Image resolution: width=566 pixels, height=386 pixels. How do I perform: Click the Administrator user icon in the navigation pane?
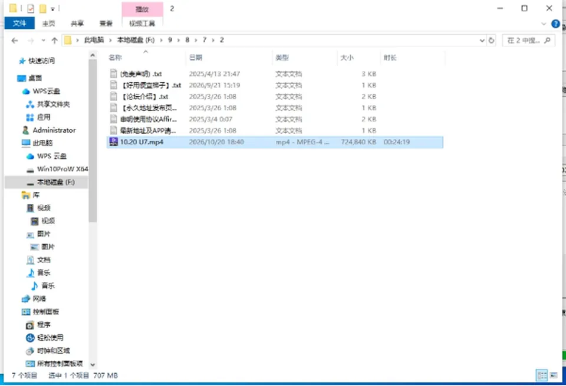coord(25,130)
